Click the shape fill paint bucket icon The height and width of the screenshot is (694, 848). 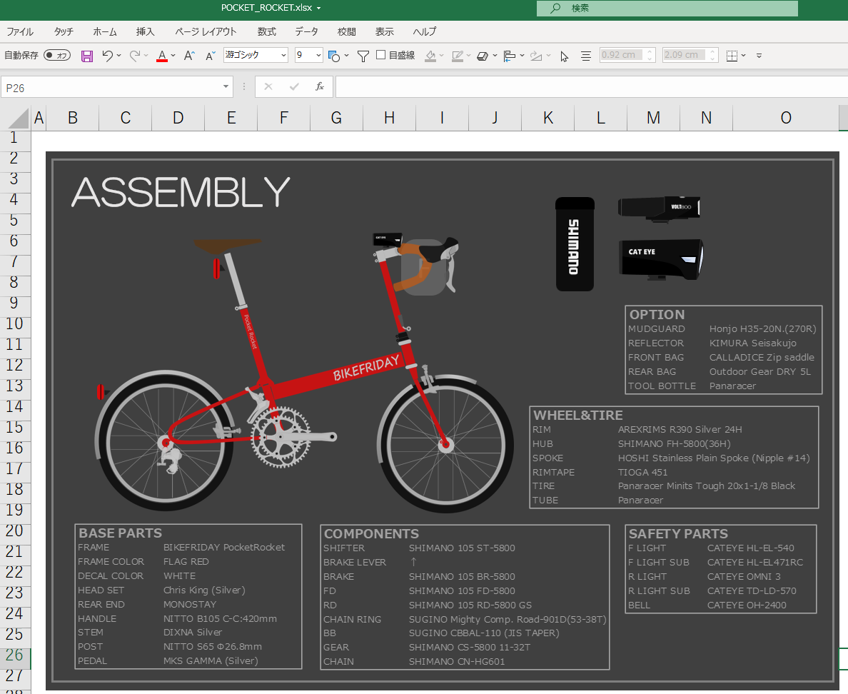click(x=430, y=56)
